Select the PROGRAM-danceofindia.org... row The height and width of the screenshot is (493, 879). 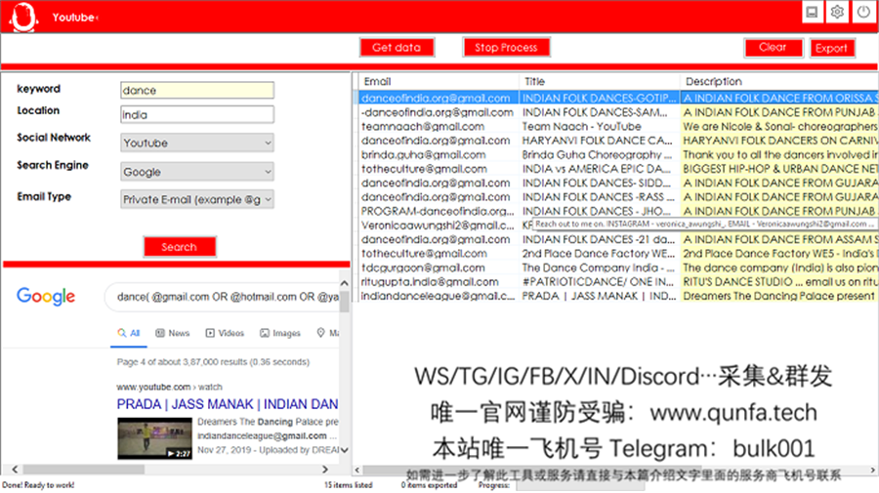tap(618, 211)
